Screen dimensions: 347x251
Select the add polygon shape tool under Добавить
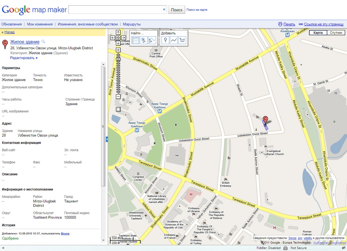coord(182,40)
